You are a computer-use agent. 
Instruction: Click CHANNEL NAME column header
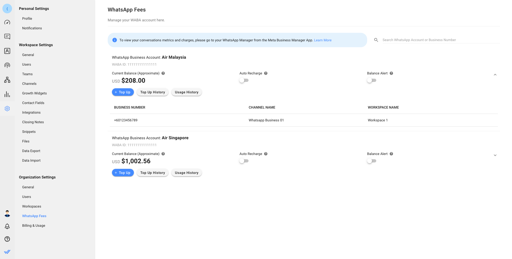[x=262, y=107]
